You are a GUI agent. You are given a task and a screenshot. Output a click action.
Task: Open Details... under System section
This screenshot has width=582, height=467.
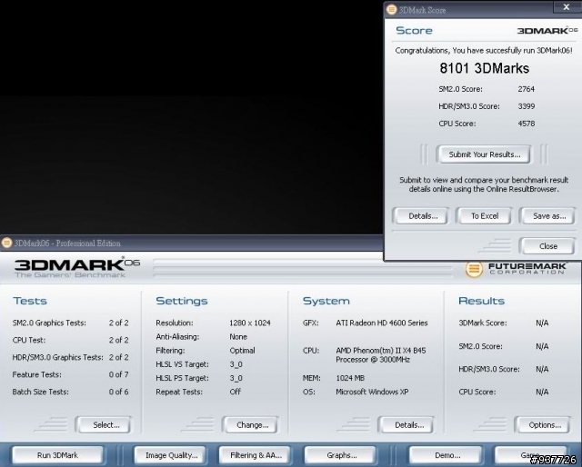tap(406, 424)
